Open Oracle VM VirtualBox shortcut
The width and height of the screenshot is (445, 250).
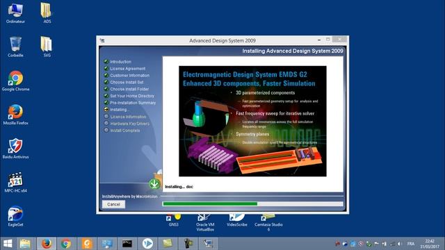pos(205,223)
